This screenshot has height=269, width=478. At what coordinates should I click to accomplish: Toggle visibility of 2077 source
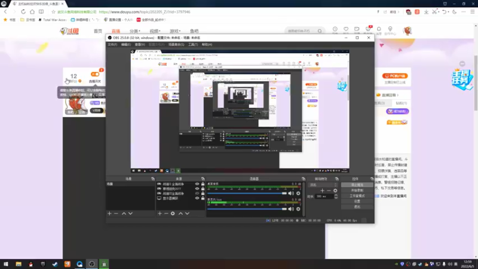click(197, 189)
